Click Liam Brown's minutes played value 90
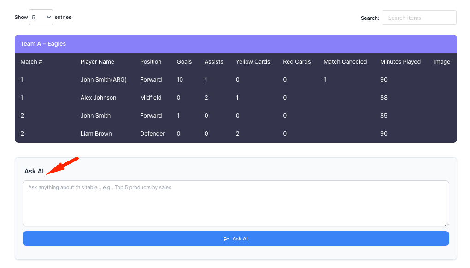The image size is (470, 268). 384,134
